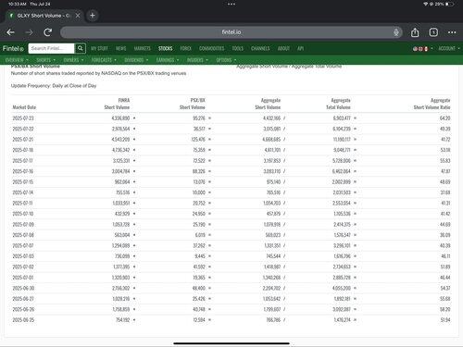This screenshot has height=347, width=463.
Task: Select the 2025-07-09 date cell
Action: [x=23, y=224]
